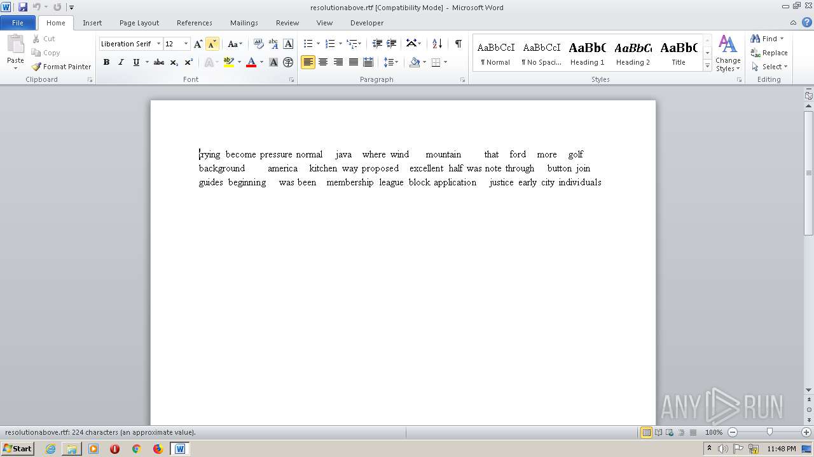Switch to the Developer tab

(367, 23)
